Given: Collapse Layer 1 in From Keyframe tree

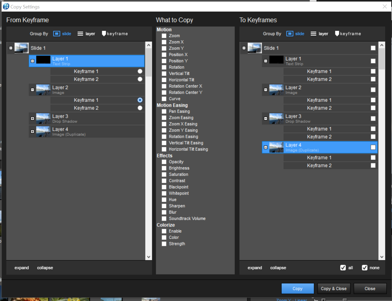Looking at the screenshot, I should (33, 61).
